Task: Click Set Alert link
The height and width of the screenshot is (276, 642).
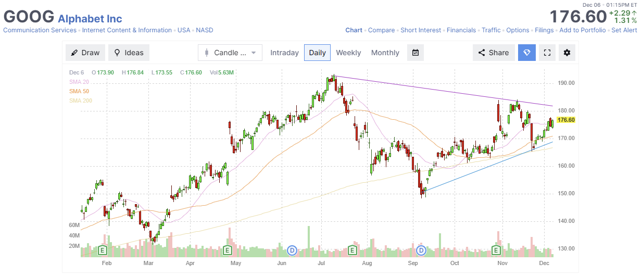Action: (624, 30)
